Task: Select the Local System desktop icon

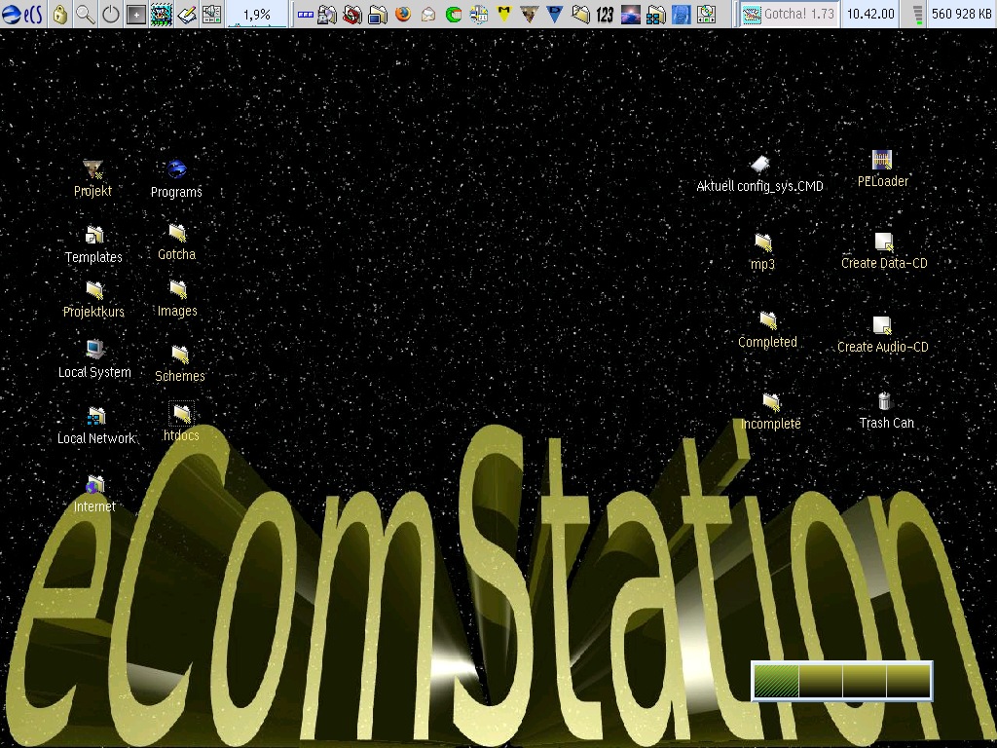Action: point(94,350)
